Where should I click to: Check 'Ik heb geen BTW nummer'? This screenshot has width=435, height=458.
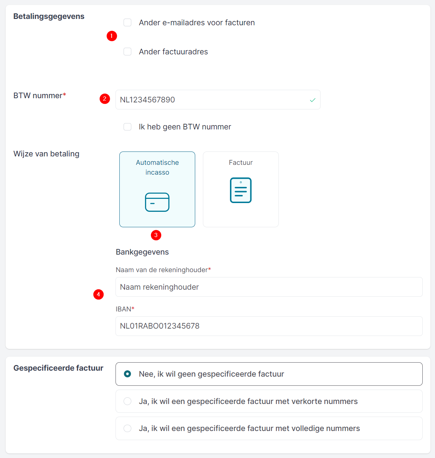tap(127, 127)
